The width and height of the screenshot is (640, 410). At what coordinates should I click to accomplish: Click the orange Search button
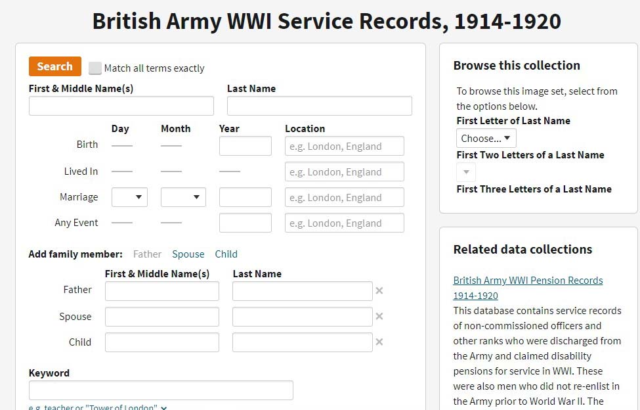click(55, 66)
